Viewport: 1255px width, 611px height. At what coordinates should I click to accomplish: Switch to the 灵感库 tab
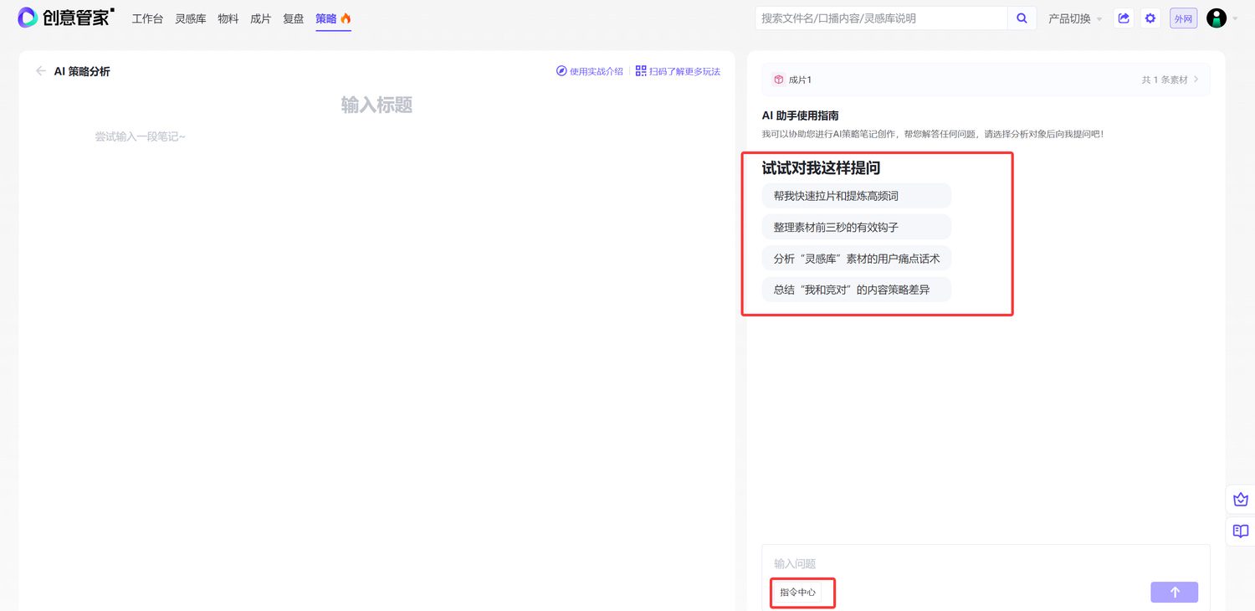tap(191, 18)
